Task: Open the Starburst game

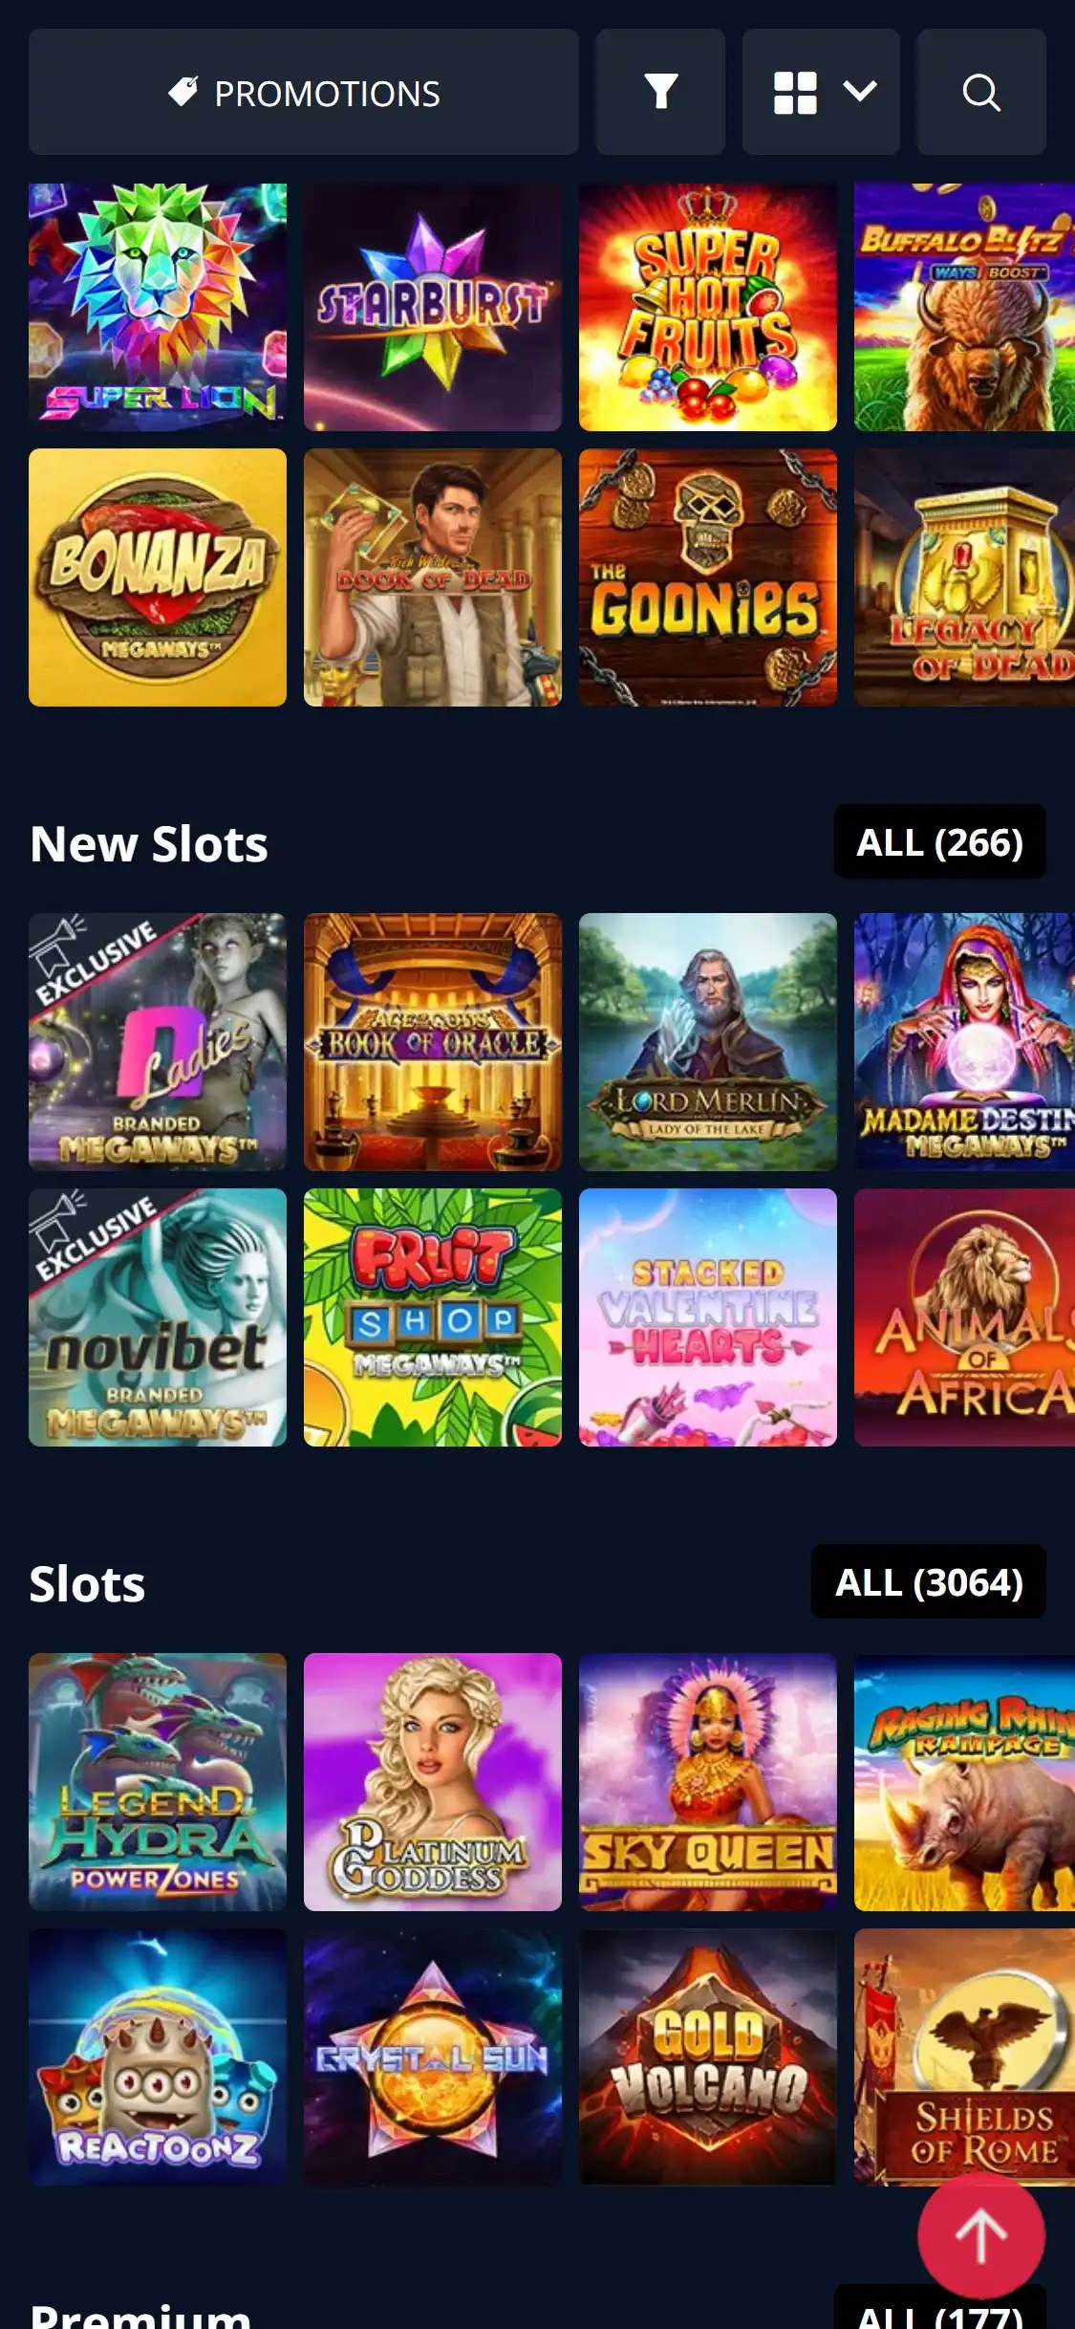Action: click(433, 307)
